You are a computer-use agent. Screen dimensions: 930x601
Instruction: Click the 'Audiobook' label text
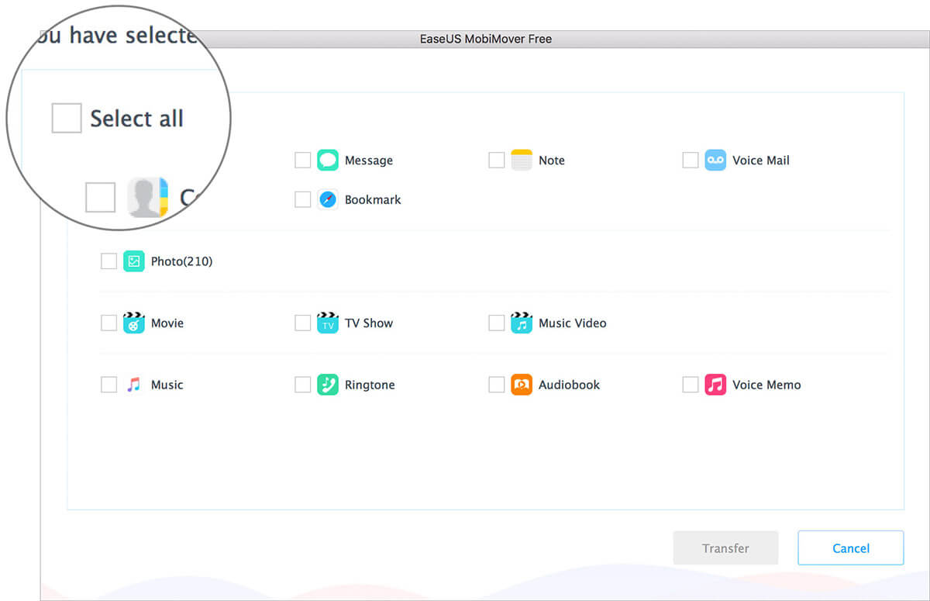click(570, 385)
